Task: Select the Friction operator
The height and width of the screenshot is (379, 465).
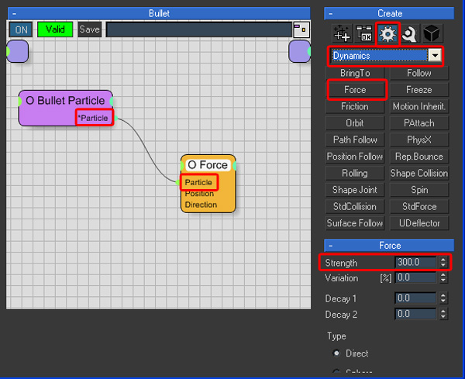Action: [x=355, y=106]
